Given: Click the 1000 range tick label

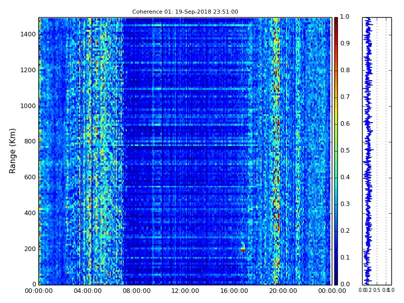Looking at the screenshot, I should coord(28,106).
